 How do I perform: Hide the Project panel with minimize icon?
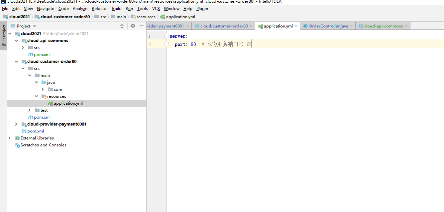[142, 26]
